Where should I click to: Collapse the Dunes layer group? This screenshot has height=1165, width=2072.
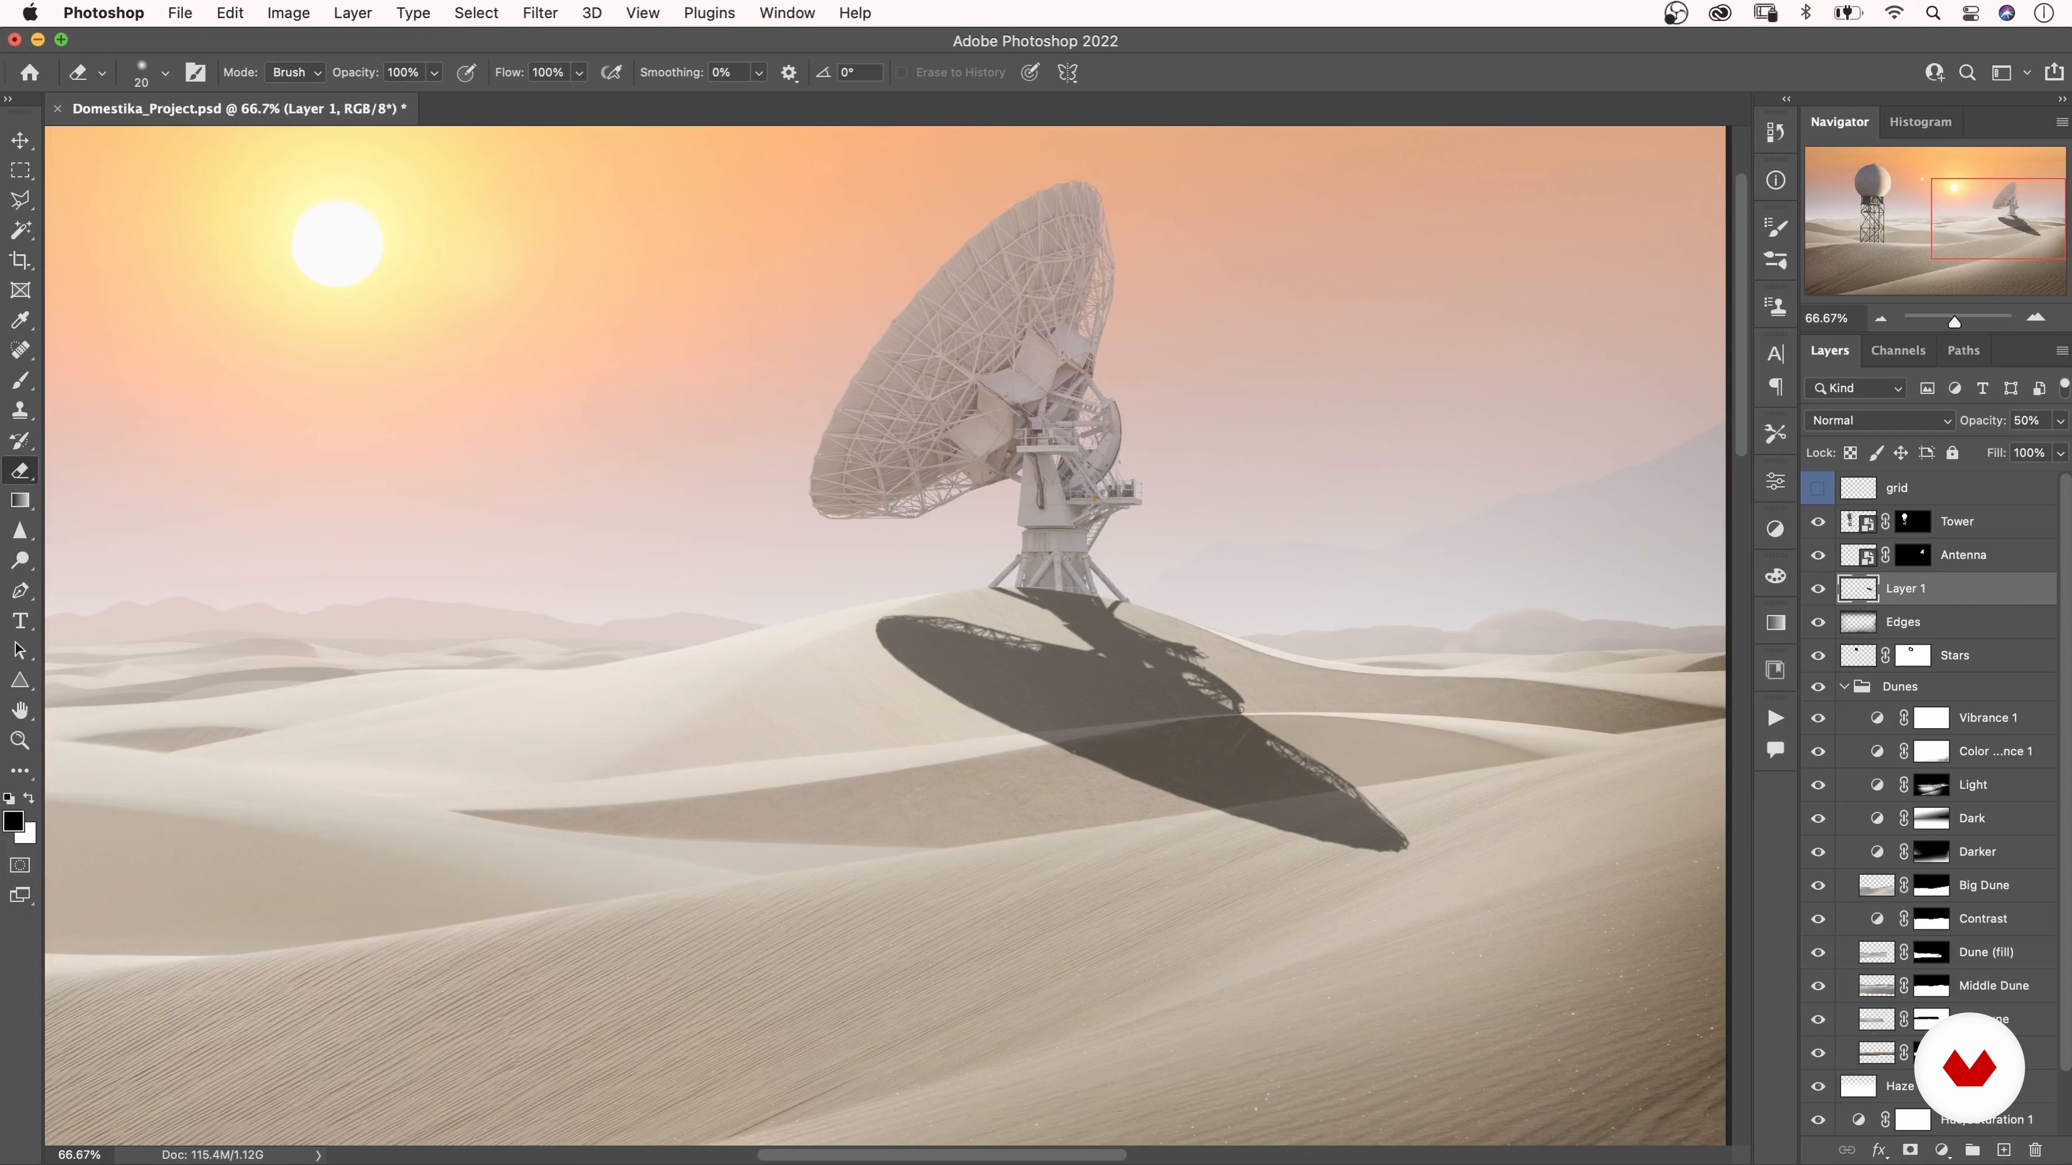1844,687
